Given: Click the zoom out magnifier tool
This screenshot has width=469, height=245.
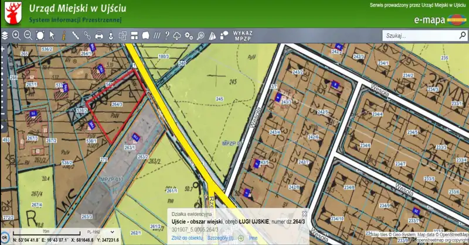Looking at the screenshot, I should pyautogui.click(x=28, y=36).
